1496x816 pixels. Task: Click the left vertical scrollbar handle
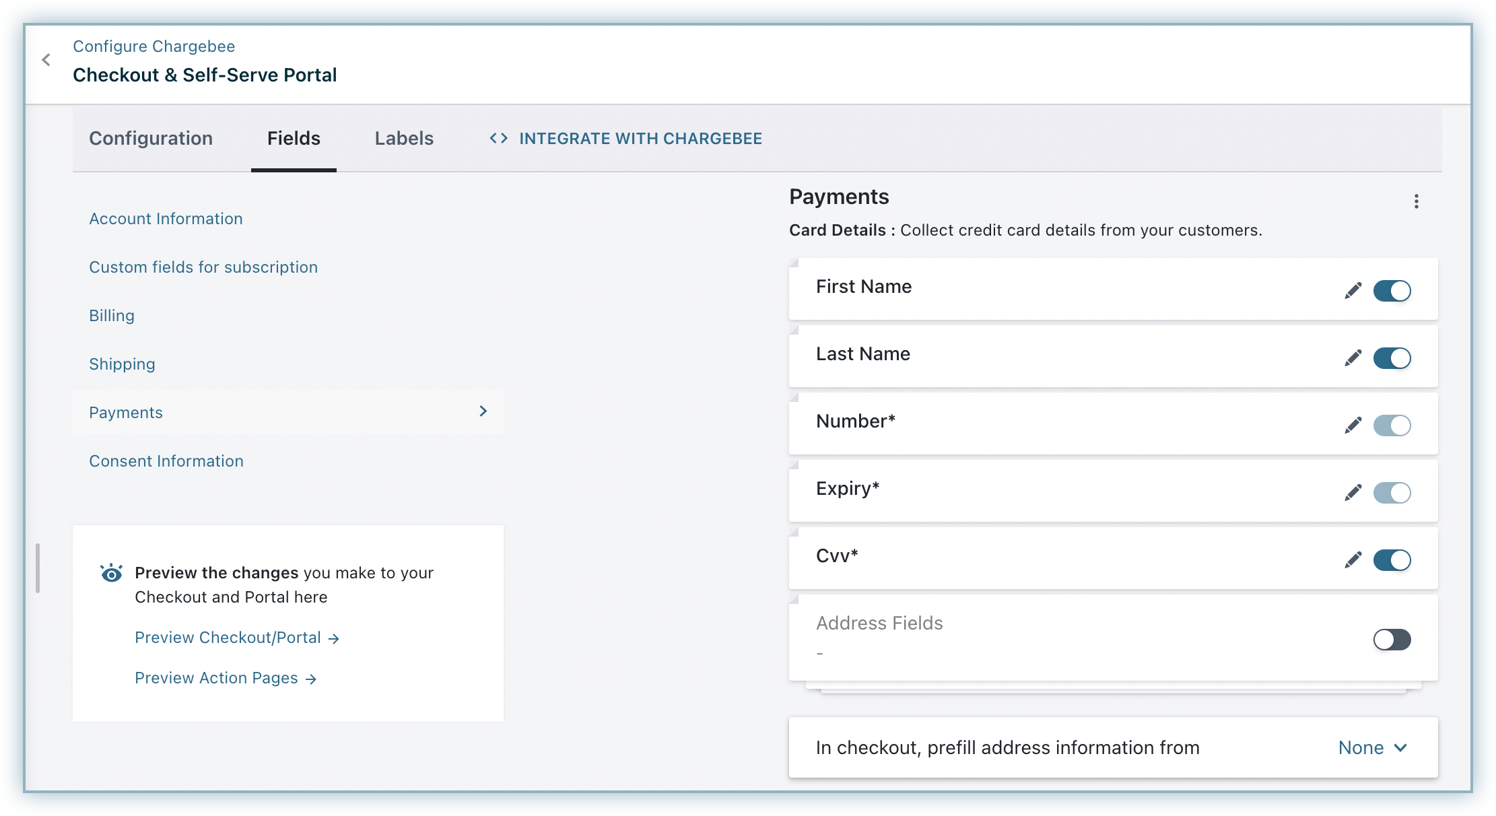click(38, 568)
